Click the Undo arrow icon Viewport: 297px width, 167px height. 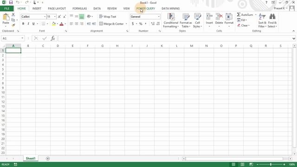pos(18,2)
